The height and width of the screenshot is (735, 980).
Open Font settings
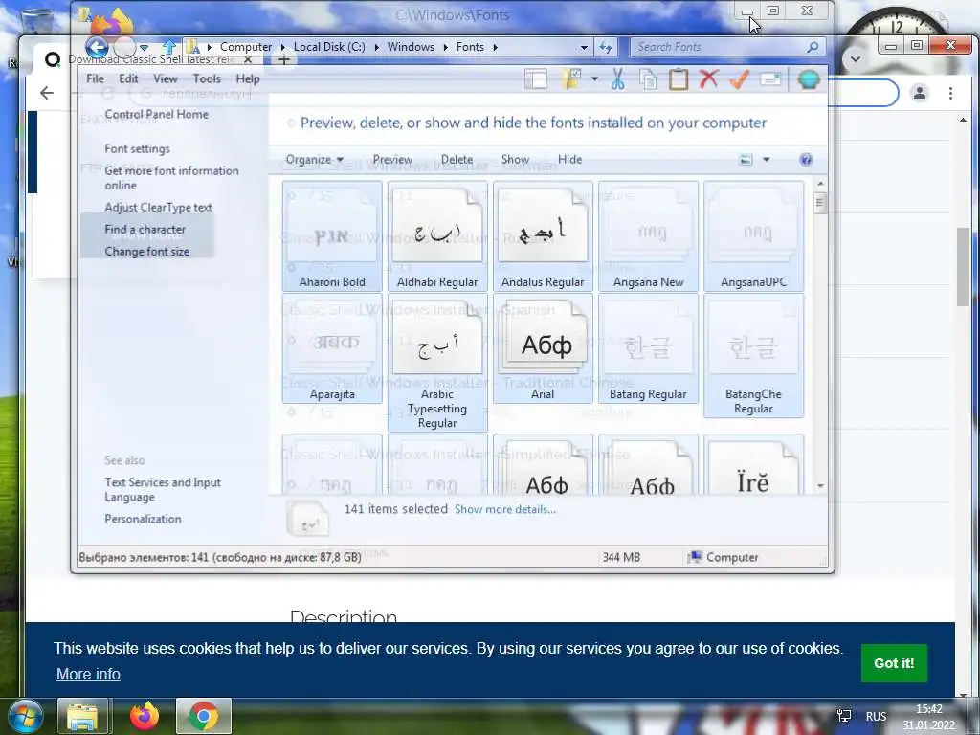[137, 148]
